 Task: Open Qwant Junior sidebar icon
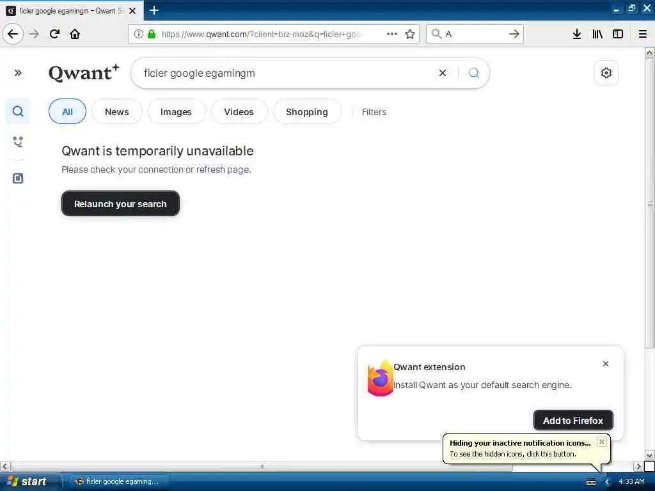18,141
